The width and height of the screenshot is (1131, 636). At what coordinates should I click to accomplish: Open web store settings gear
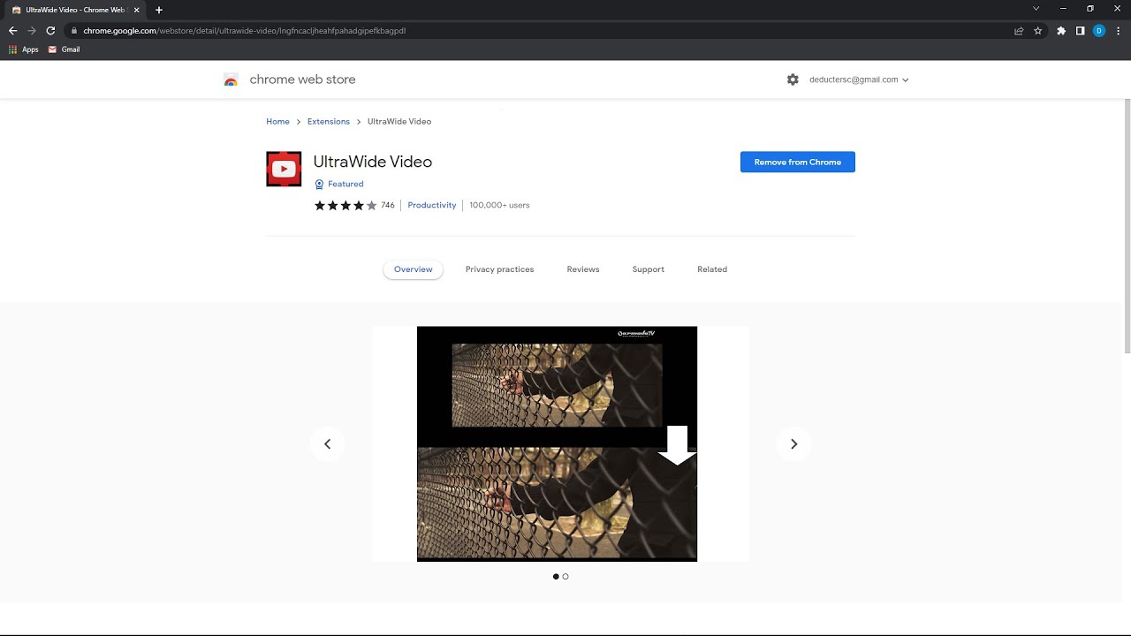click(x=793, y=79)
